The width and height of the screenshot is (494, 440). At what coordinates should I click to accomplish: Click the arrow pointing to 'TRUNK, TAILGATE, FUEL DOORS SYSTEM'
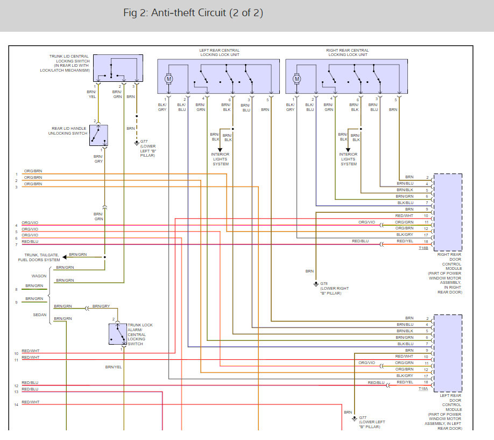(65, 257)
